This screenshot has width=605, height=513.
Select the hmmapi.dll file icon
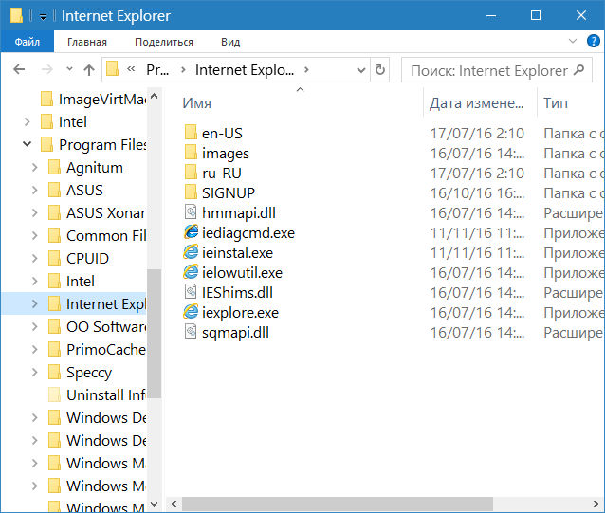pos(191,212)
